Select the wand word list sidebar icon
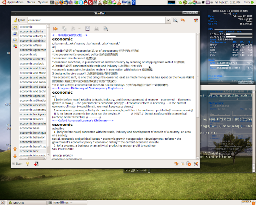Screen dimensions: 256x205 15,27
